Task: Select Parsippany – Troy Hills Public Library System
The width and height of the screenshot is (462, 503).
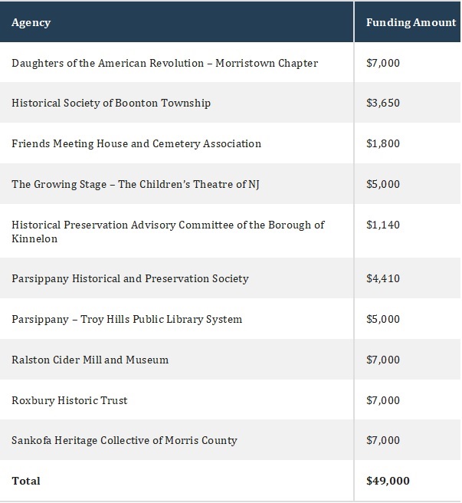Action: pyautogui.click(x=127, y=319)
